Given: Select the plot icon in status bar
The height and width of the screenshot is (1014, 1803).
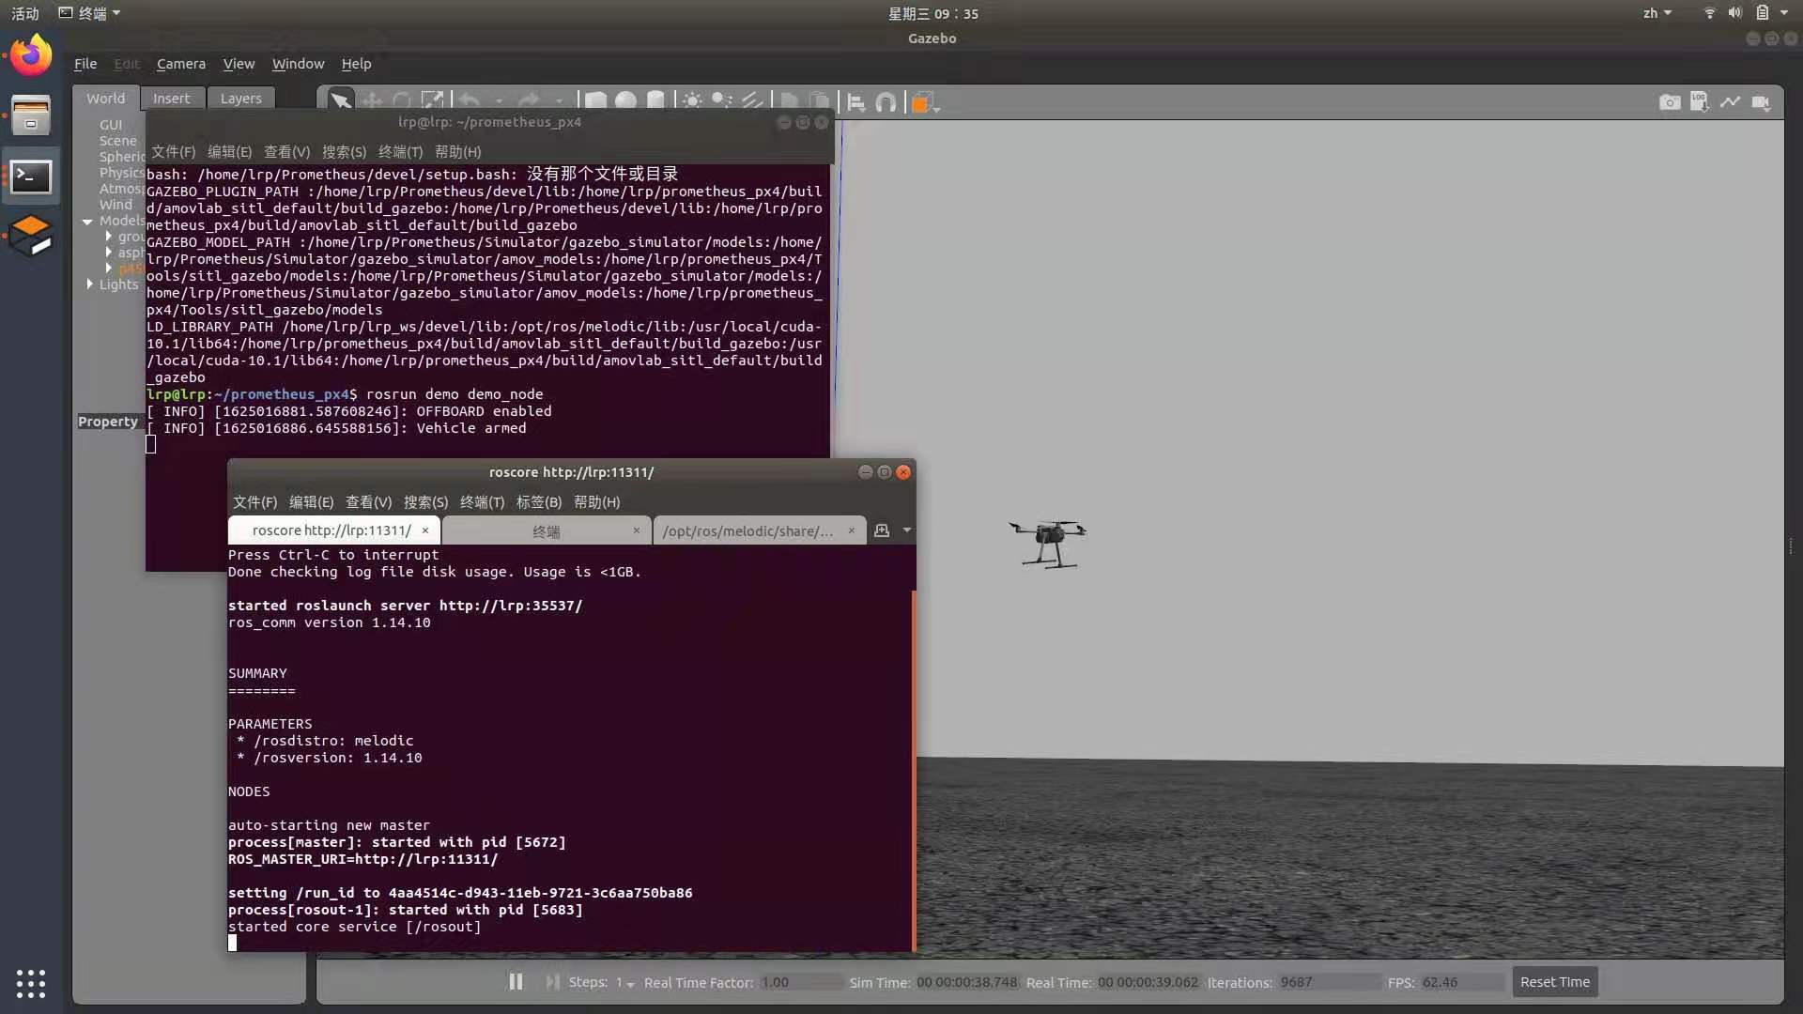Looking at the screenshot, I should point(1730,102).
